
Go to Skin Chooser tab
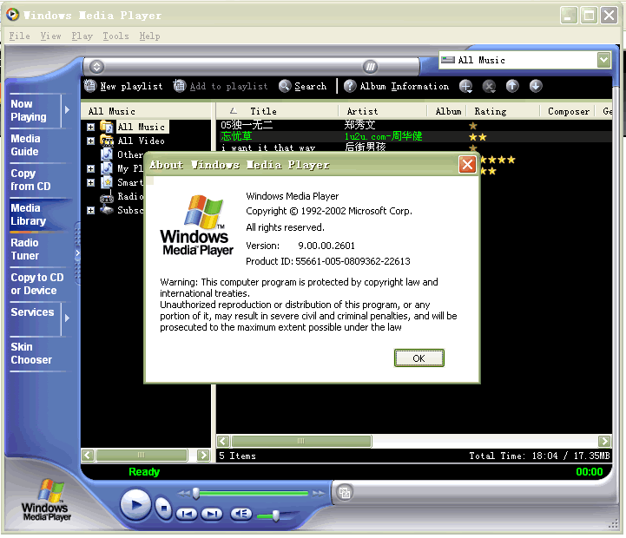pyautogui.click(x=31, y=353)
